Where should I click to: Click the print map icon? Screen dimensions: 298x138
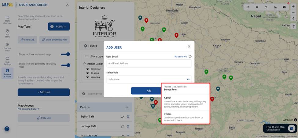point(284,7)
